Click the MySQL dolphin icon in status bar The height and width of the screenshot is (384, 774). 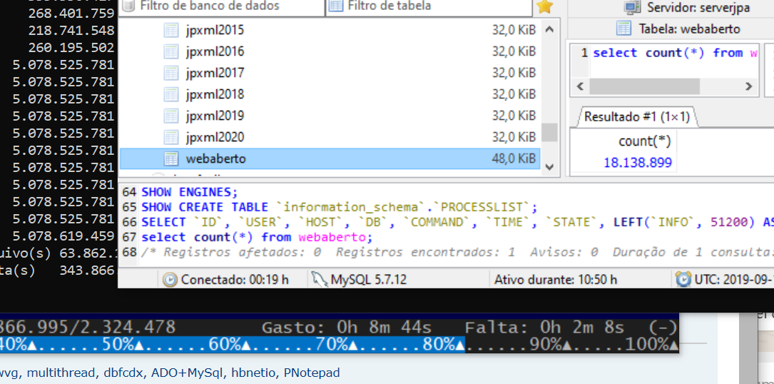(320, 280)
